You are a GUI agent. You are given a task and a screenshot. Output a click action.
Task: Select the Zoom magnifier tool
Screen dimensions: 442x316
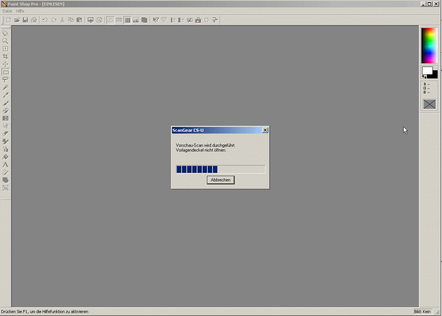[x=6, y=41]
